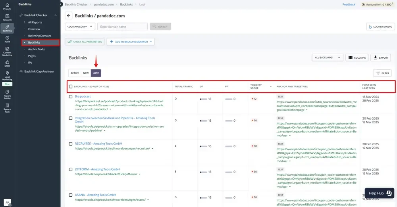Go back using the arrow button
The image size is (397, 207).
[68, 16]
